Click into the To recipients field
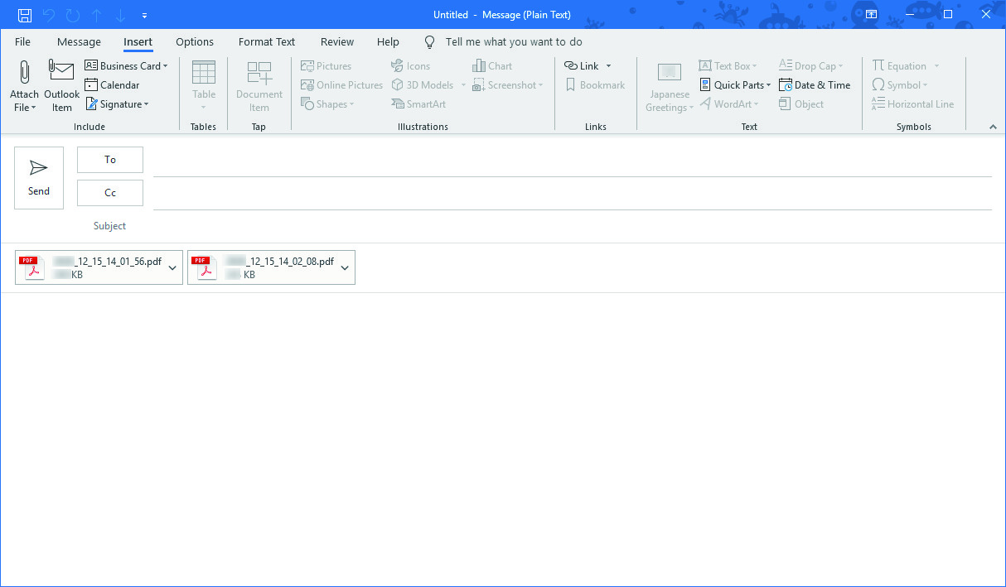 573,161
